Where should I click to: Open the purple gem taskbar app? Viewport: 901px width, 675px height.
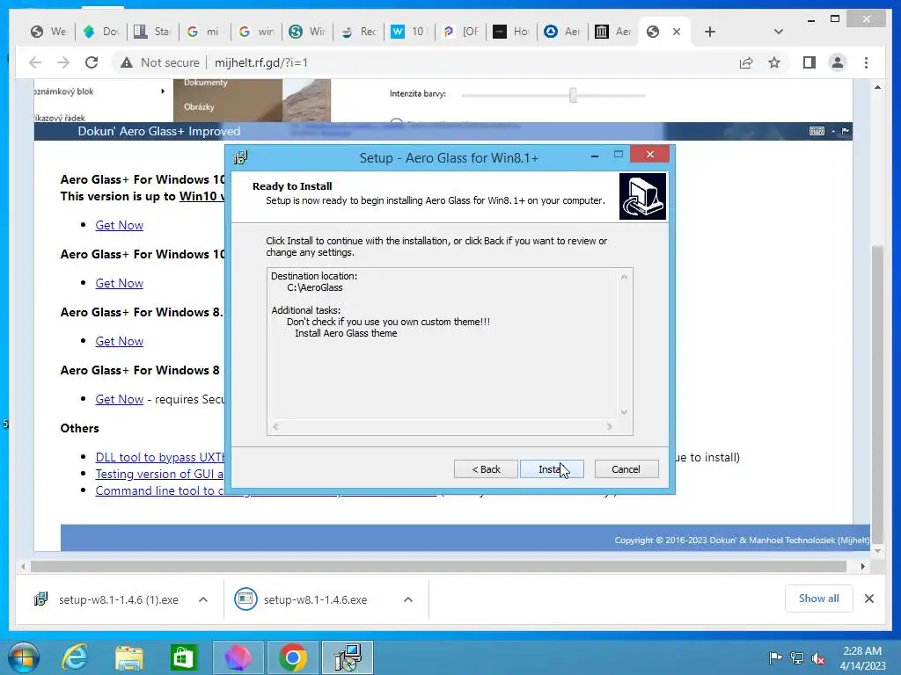(238, 657)
